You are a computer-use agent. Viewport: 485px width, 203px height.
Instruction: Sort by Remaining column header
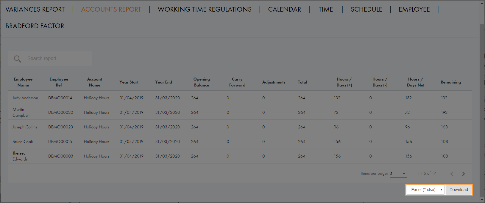[450, 82]
